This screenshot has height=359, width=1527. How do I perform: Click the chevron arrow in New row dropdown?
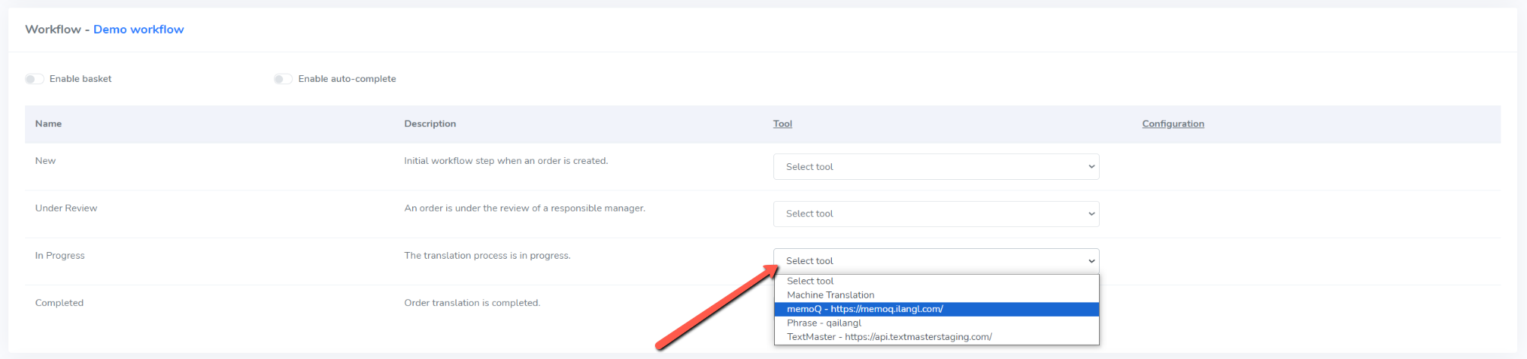(1091, 167)
